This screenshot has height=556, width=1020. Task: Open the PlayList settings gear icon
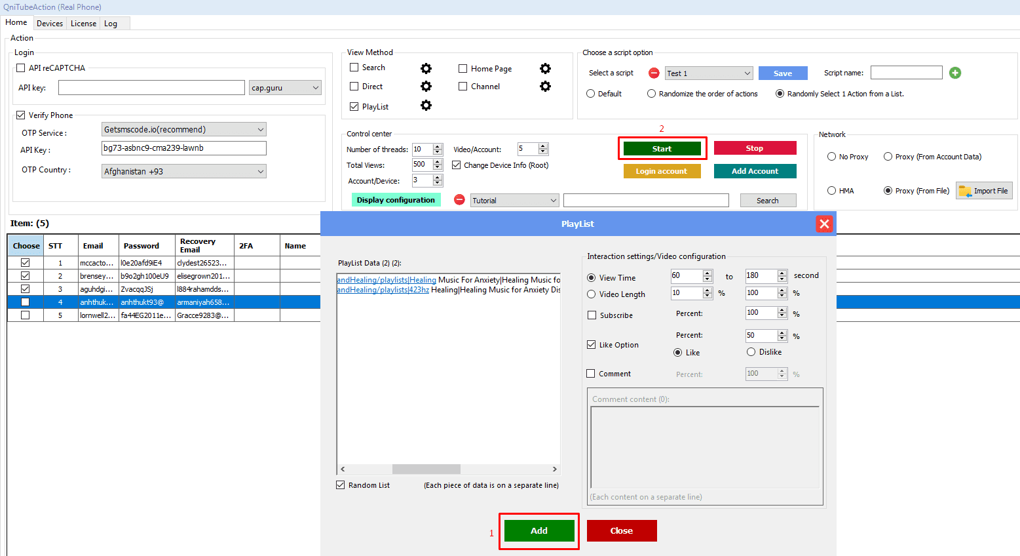[x=426, y=106]
